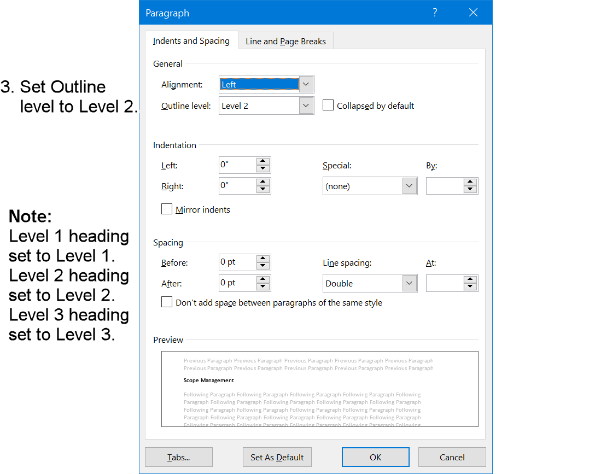Open the Special indentation dropdown
The width and height of the screenshot is (589, 474).
[x=409, y=186]
